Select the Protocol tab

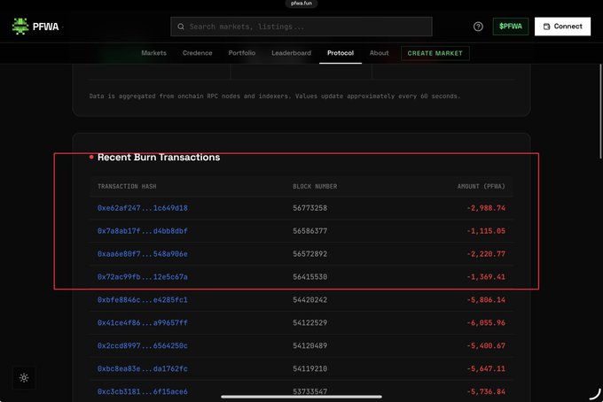point(341,53)
